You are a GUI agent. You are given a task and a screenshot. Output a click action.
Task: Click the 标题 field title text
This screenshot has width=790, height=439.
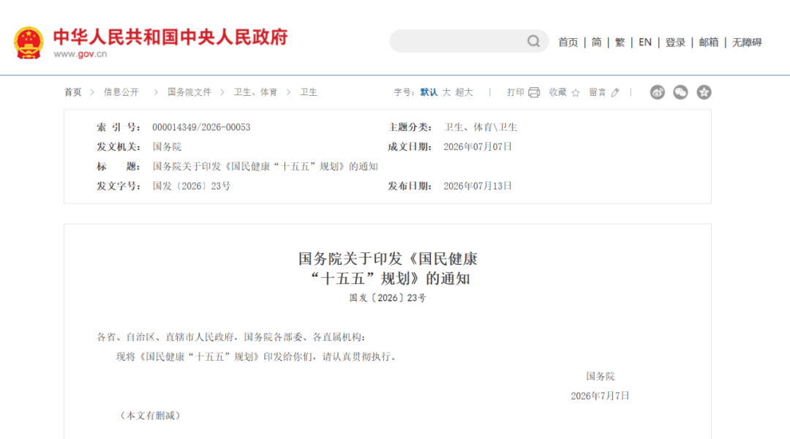(265, 167)
